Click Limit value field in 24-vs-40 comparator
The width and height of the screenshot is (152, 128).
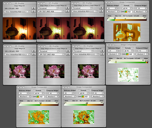pos(42,97)
